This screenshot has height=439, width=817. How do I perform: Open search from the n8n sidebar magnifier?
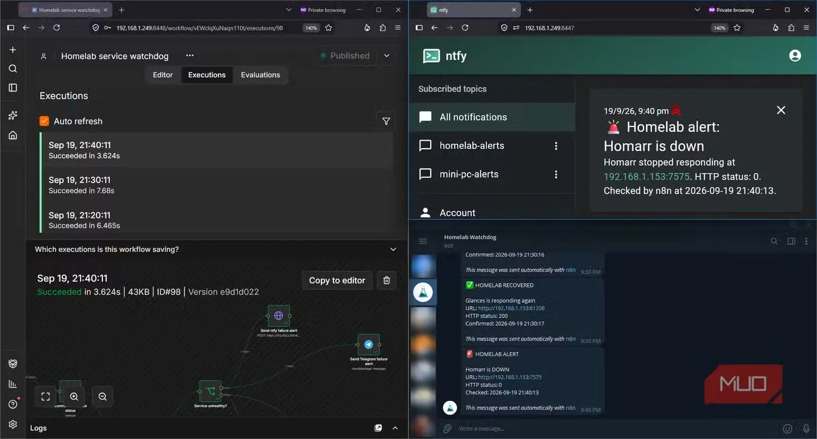point(13,69)
